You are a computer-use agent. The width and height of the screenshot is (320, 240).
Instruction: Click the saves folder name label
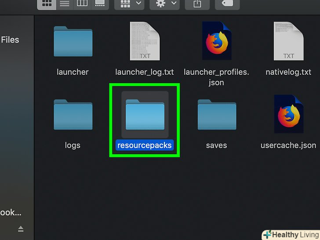tap(216, 145)
